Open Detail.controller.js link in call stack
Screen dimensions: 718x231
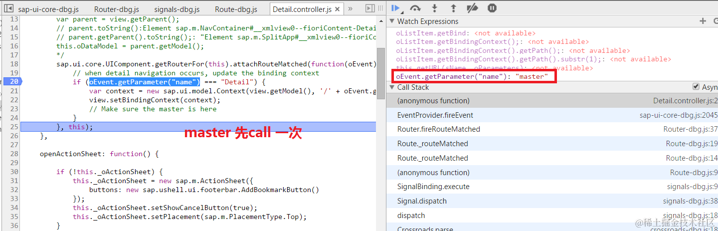click(x=686, y=101)
